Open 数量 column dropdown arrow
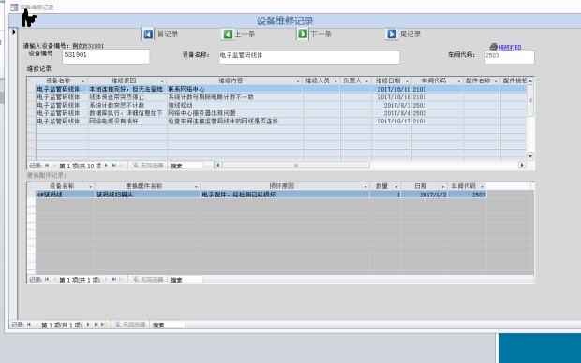 396,186
